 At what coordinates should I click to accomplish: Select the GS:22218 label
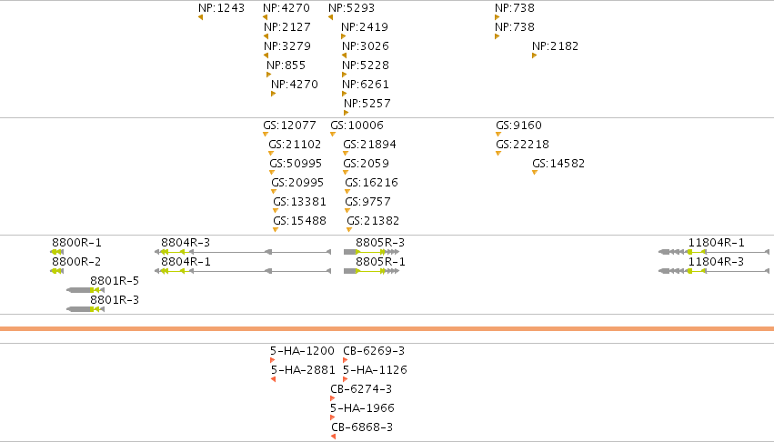(x=523, y=145)
